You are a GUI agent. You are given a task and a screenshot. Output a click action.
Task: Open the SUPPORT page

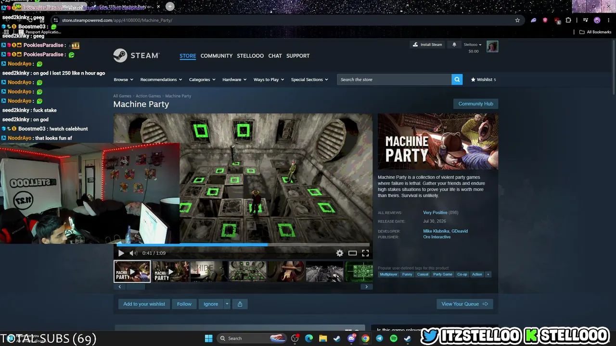[x=298, y=56]
